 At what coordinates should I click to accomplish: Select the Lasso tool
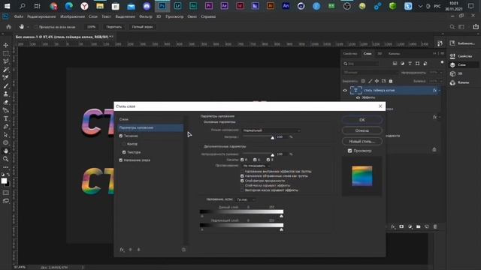(6, 61)
